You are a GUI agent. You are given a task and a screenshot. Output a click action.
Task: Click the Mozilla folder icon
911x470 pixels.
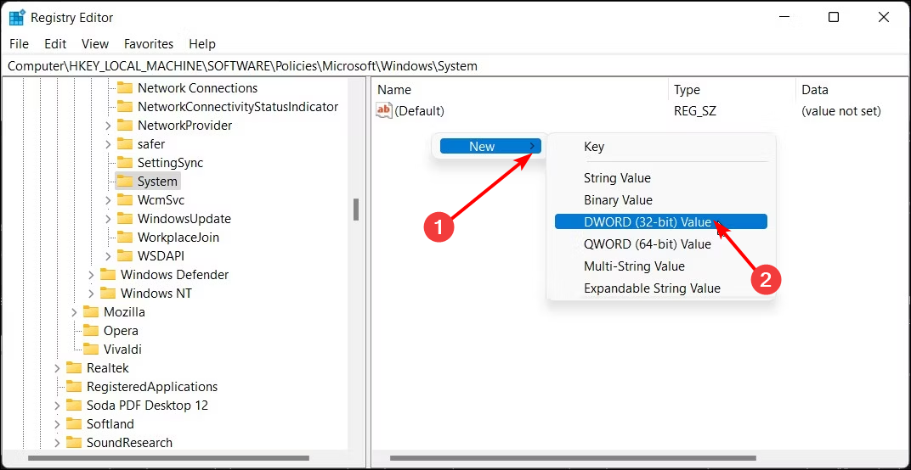point(91,311)
